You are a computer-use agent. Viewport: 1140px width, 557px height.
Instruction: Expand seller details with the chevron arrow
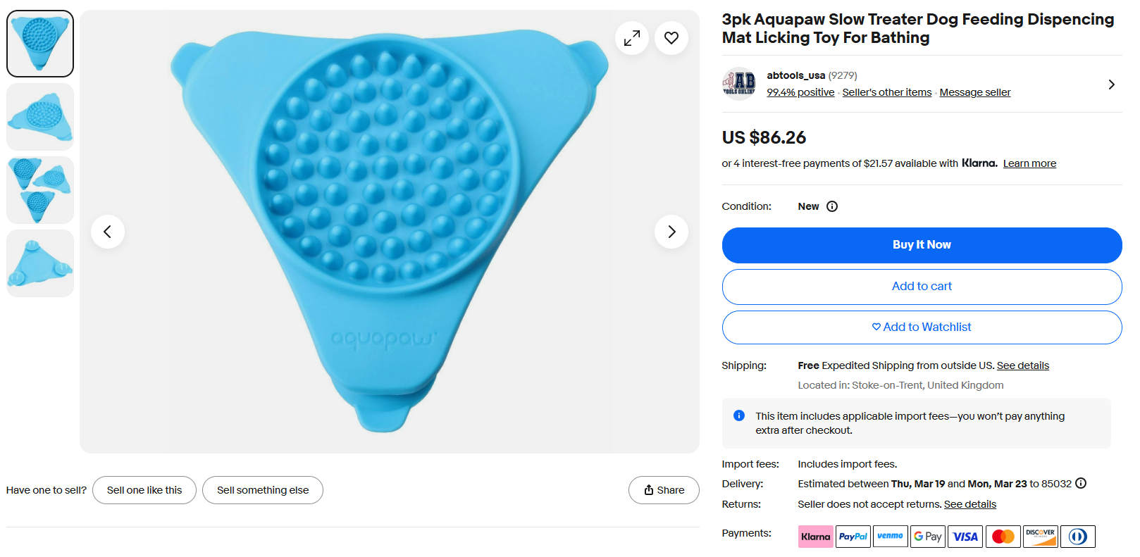(x=1111, y=85)
